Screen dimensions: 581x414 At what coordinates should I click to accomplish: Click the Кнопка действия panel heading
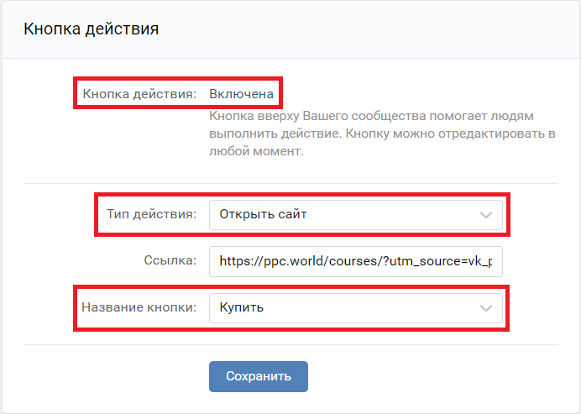tap(92, 29)
